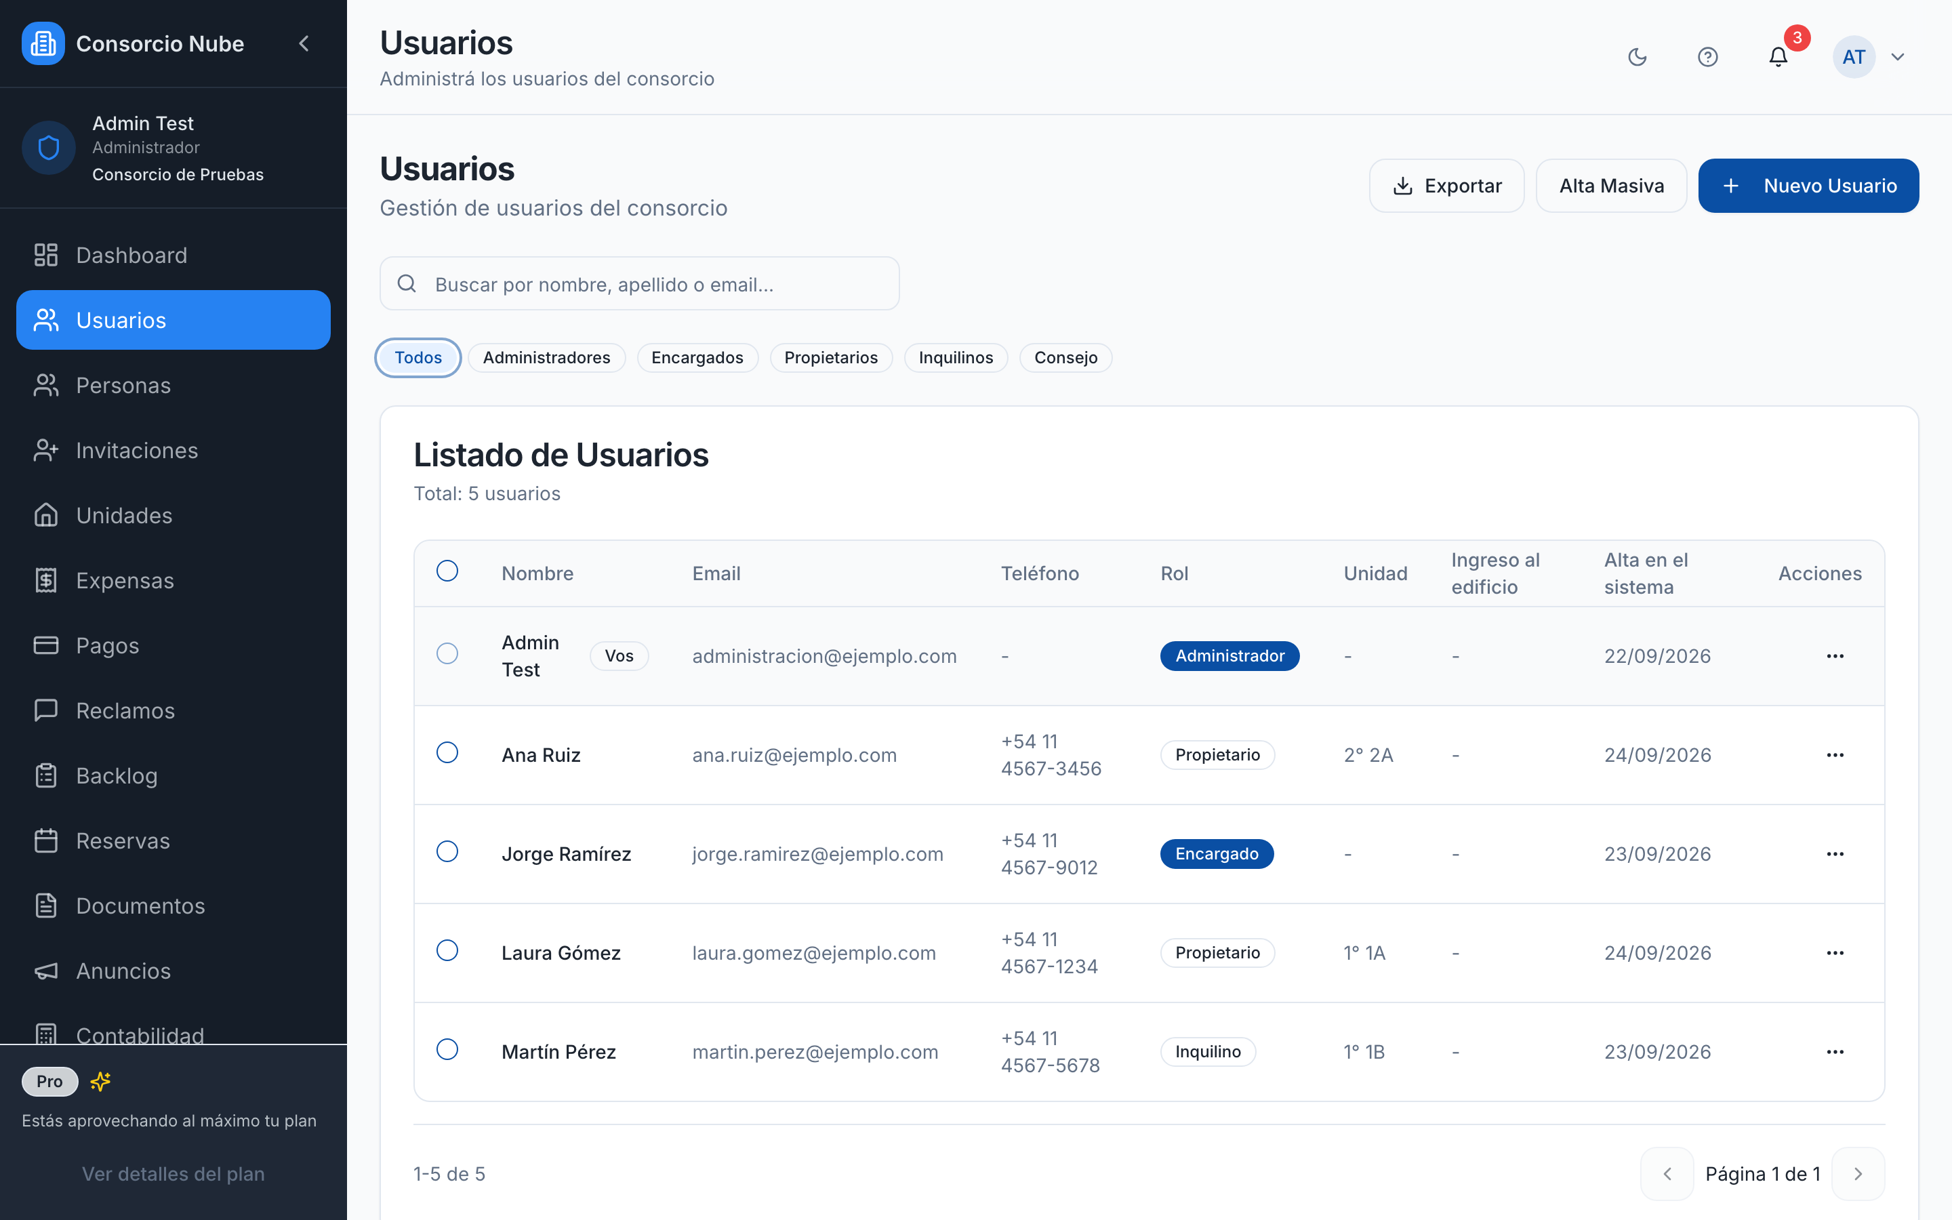Collapse the sidebar with the chevron

pyautogui.click(x=304, y=43)
